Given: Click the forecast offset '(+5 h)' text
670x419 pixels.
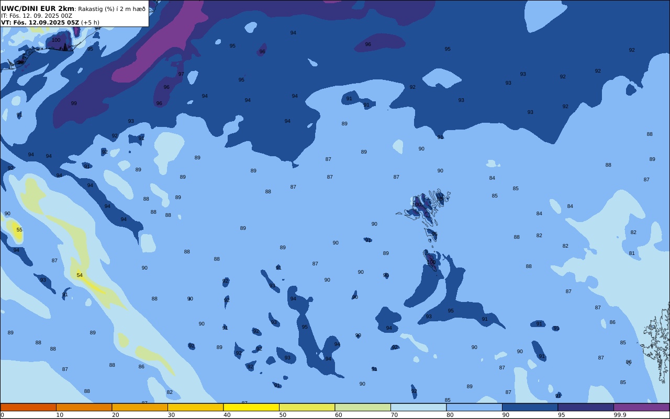Looking at the screenshot, I should [x=90, y=22].
